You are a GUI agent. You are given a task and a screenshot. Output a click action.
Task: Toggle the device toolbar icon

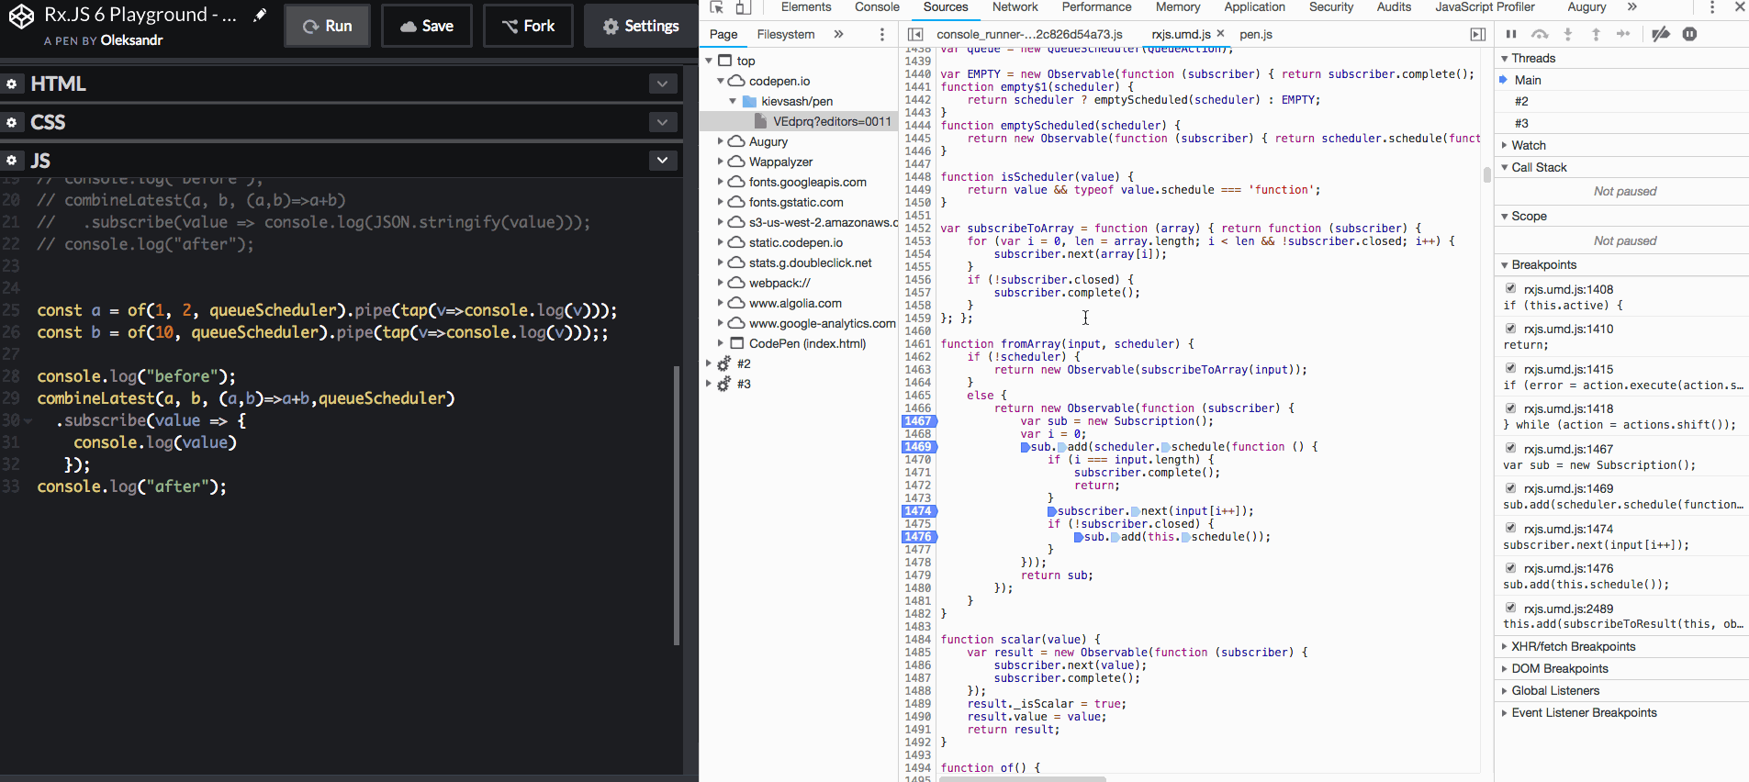pyautogui.click(x=743, y=7)
